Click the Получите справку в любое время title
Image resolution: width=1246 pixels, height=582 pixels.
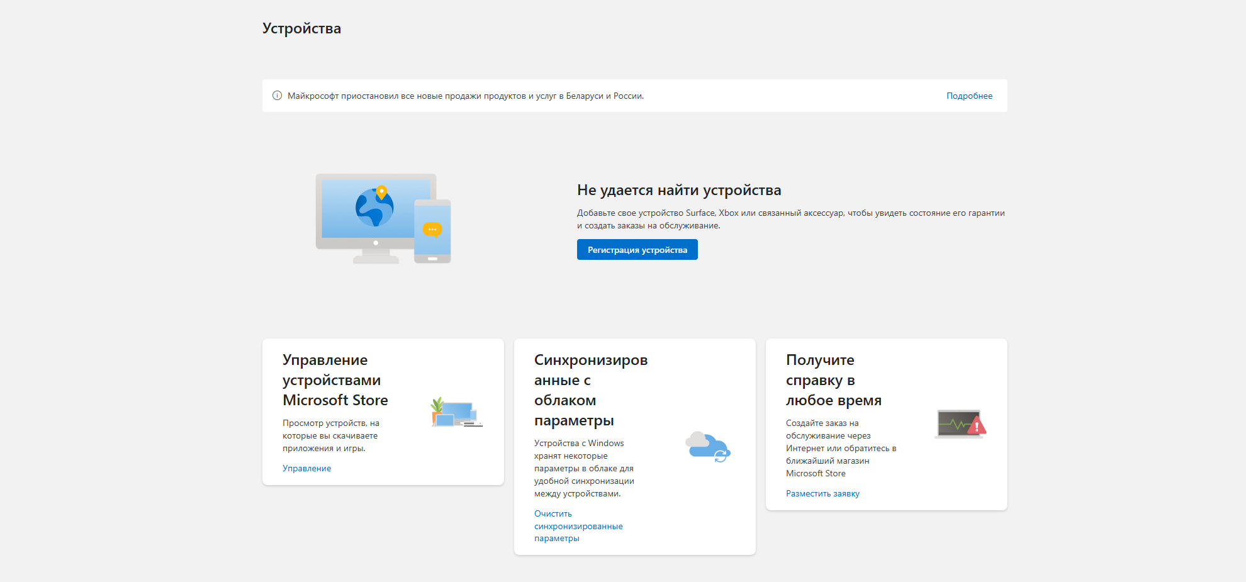834,380
